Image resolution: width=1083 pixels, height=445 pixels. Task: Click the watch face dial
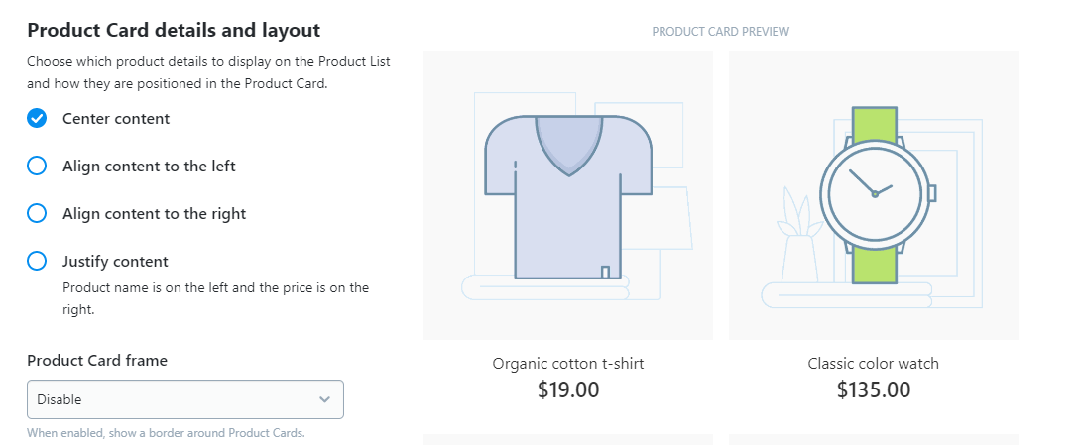[875, 194]
